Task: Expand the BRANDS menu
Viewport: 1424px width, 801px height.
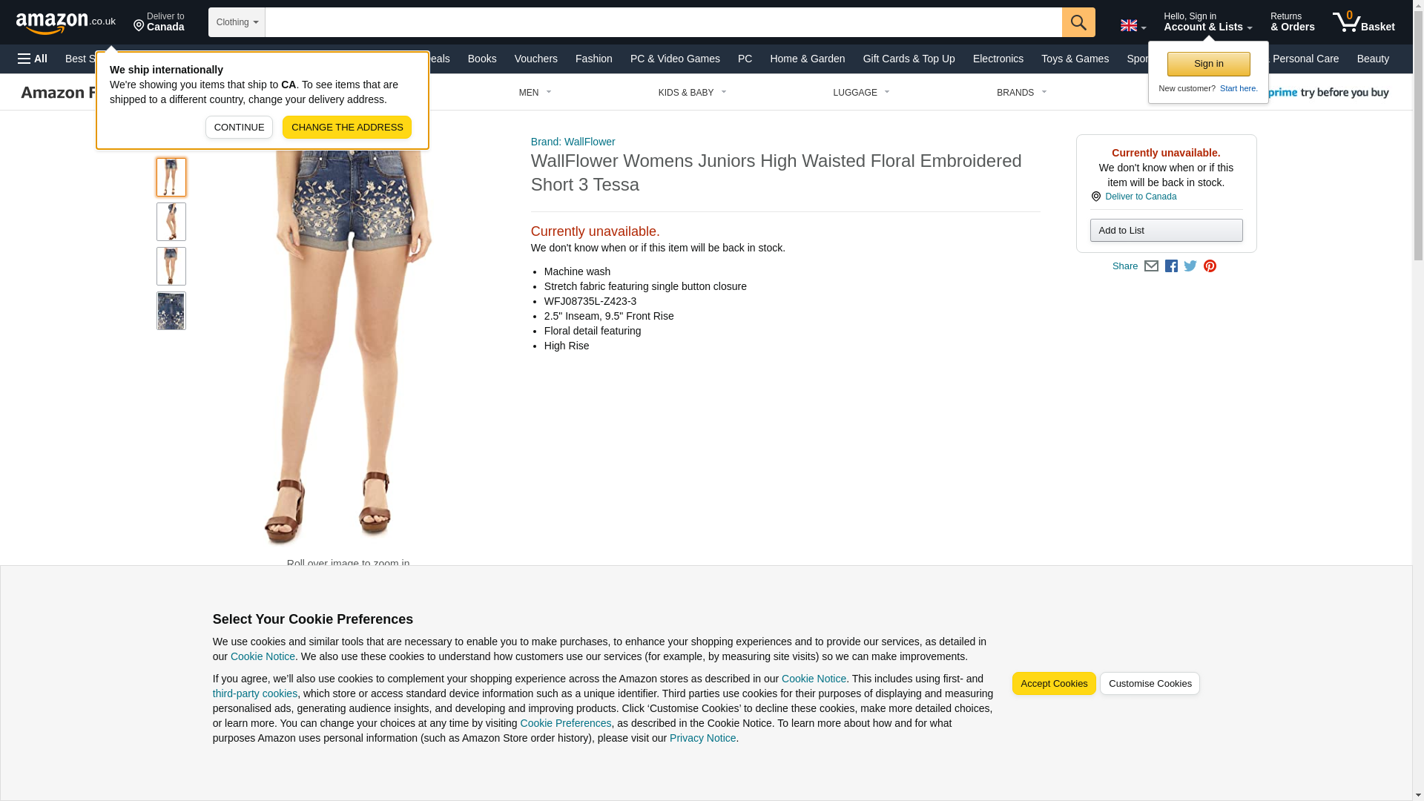Action: click(1021, 93)
